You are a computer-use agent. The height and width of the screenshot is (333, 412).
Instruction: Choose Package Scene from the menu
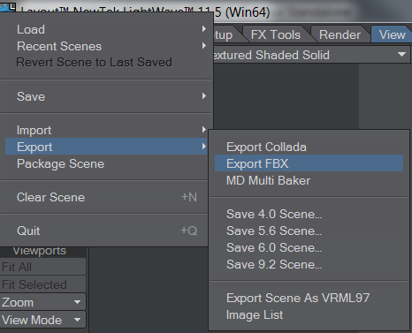[x=107, y=163]
